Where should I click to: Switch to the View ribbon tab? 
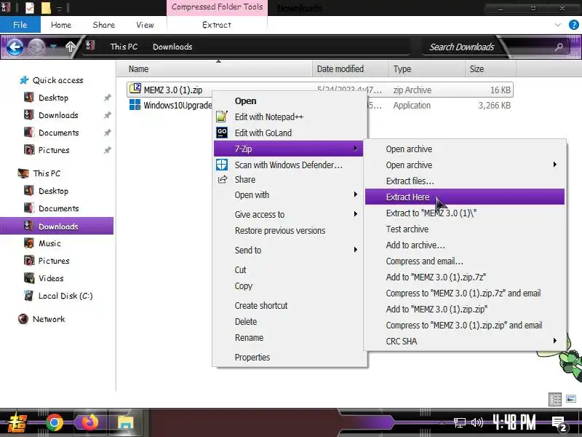pos(145,25)
